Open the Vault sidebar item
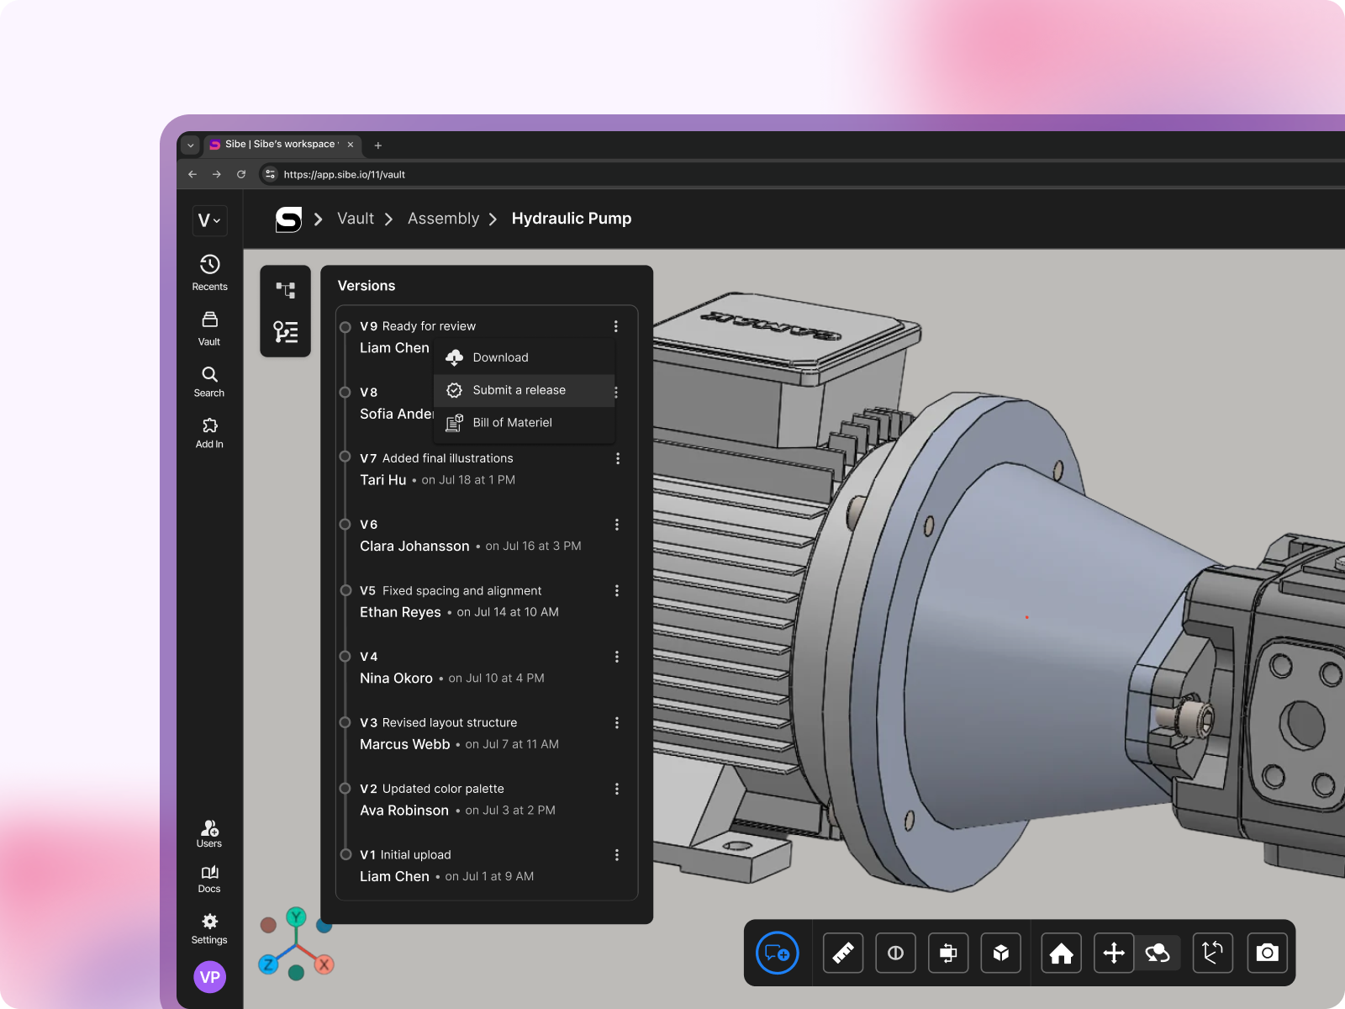The width and height of the screenshot is (1345, 1009). click(209, 329)
